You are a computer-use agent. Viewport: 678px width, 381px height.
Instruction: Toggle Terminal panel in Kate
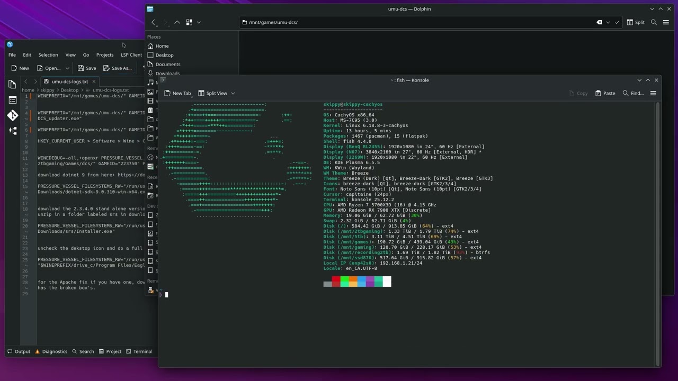(139, 351)
